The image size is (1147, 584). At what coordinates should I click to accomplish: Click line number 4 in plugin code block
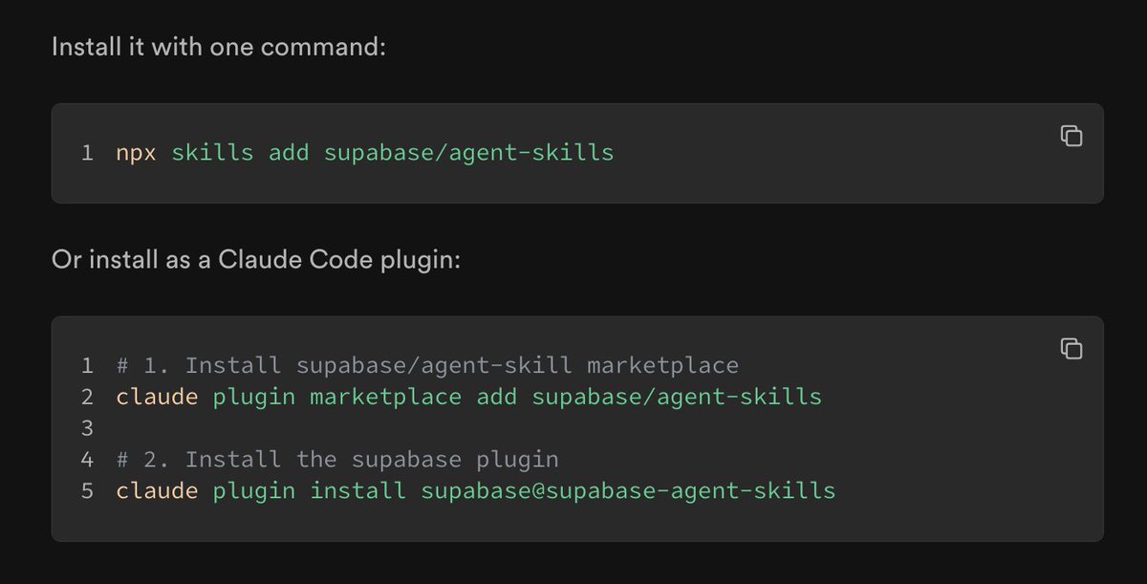[87, 460]
